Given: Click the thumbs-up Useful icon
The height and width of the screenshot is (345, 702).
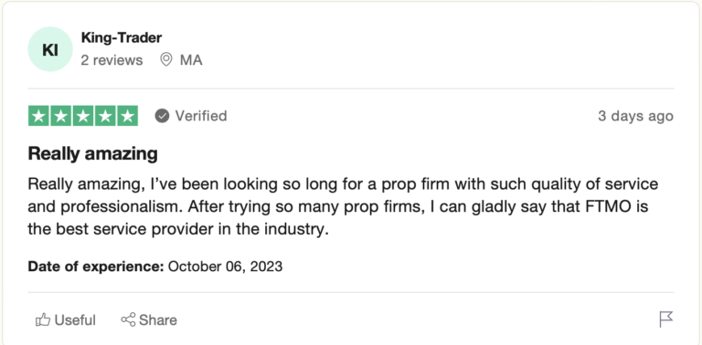Looking at the screenshot, I should click(43, 320).
